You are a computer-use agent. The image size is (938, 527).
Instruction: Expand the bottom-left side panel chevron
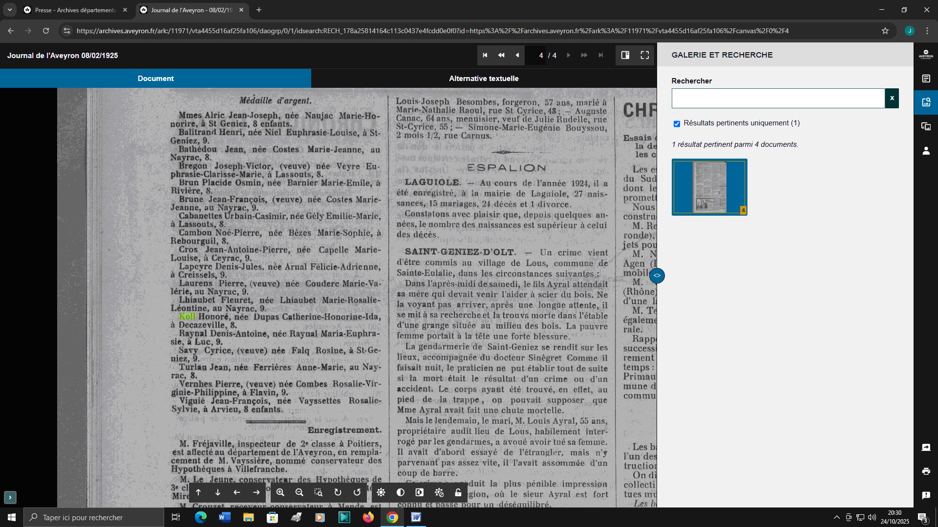coord(10,497)
